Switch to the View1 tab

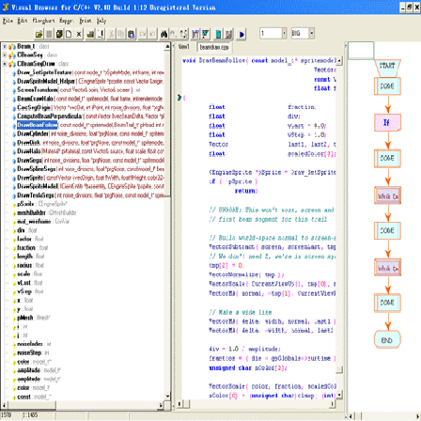(184, 47)
